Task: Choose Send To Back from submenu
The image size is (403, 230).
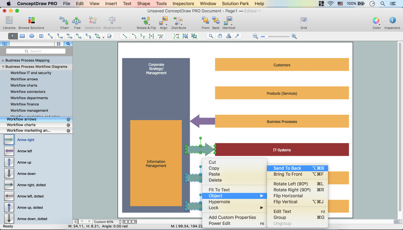Action: pos(288,168)
